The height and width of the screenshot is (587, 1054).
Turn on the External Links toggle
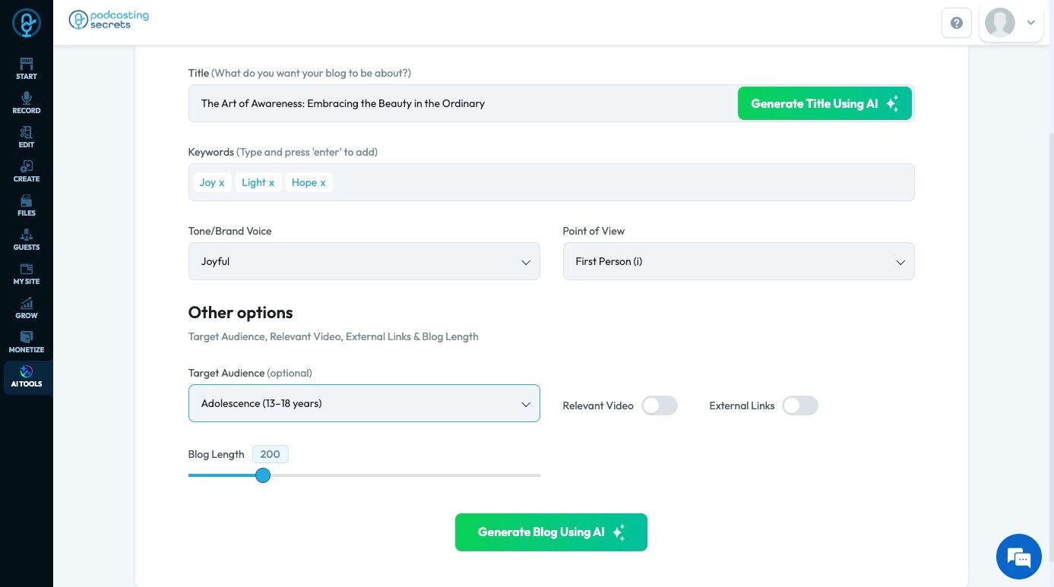[x=799, y=406]
